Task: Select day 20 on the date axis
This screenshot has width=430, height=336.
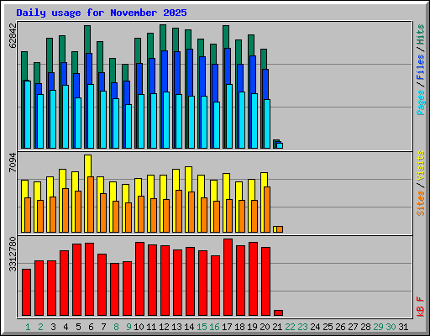Action: coord(265,327)
